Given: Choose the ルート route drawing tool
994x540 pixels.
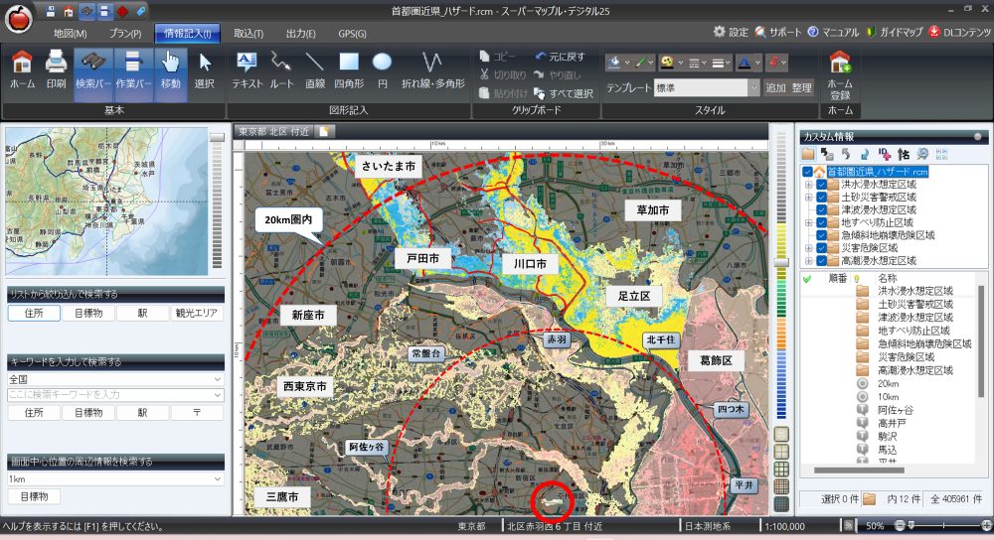Looking at the screenshot, I should [x=281, y=70].
